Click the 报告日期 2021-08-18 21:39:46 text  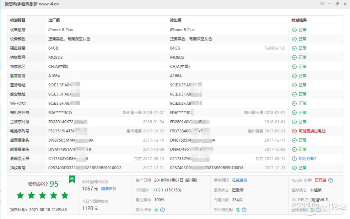[x=38, y=210]
